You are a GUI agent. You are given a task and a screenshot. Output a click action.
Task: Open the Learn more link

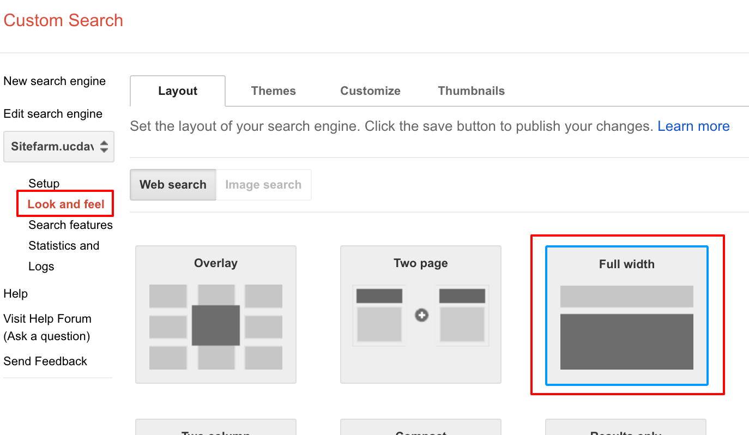pyautogui.click(x=693, y=126)
